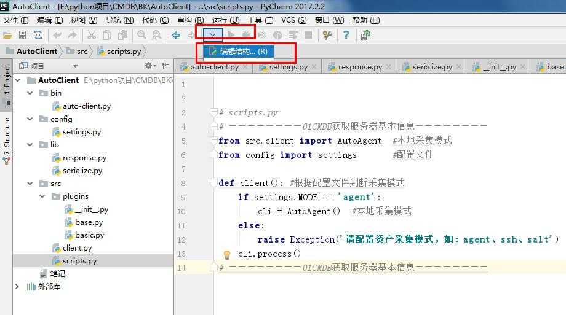
Task: Click AutoClient in the breadcrumb bar
Action: (32, 51)
